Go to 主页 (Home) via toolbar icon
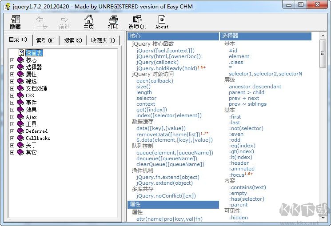331x226 pixels. pyautogui.click(x=89, y=22)
